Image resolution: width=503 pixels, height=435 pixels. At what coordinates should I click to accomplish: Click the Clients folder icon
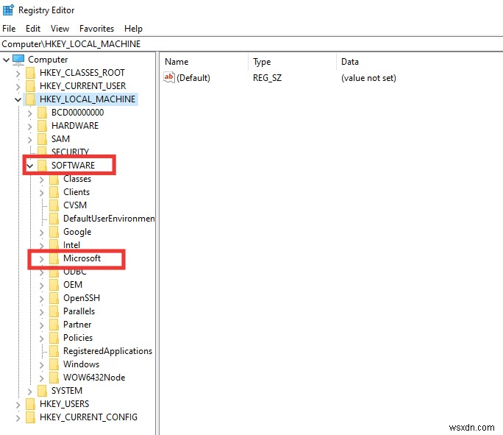point(54,192)
